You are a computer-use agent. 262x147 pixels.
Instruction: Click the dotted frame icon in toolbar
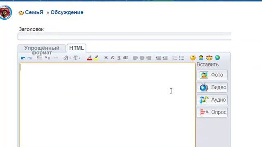[40, 58]
